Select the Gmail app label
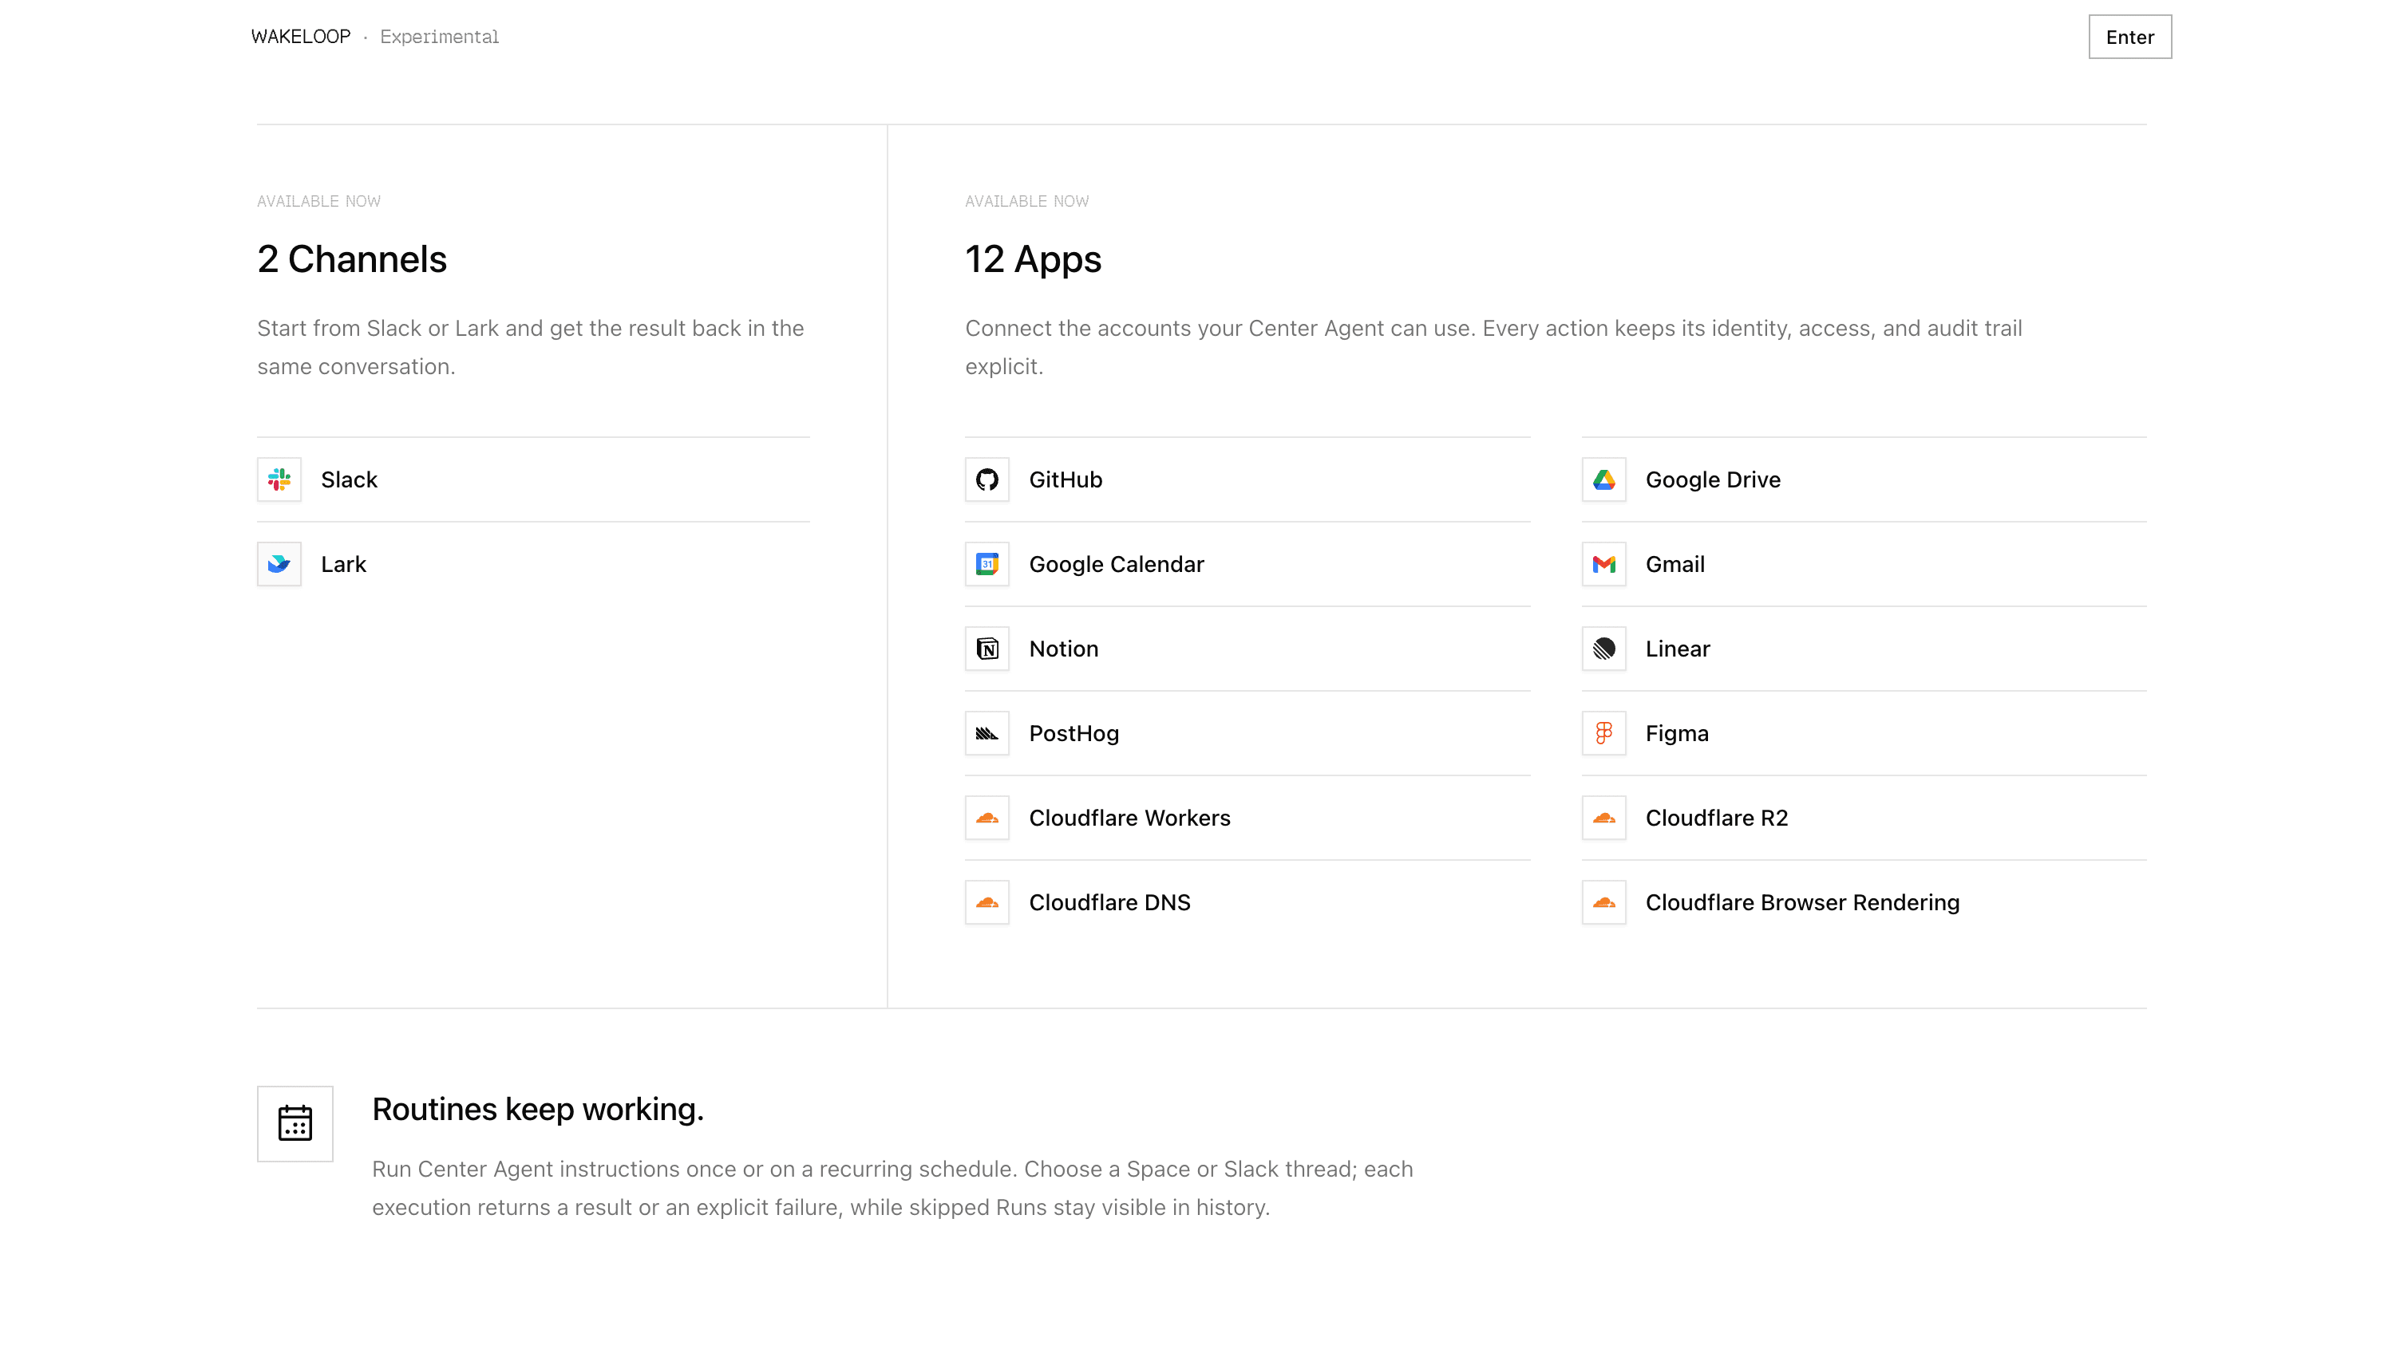This screenshot has height=1353, width=2404. click(x=1675, y=565)
